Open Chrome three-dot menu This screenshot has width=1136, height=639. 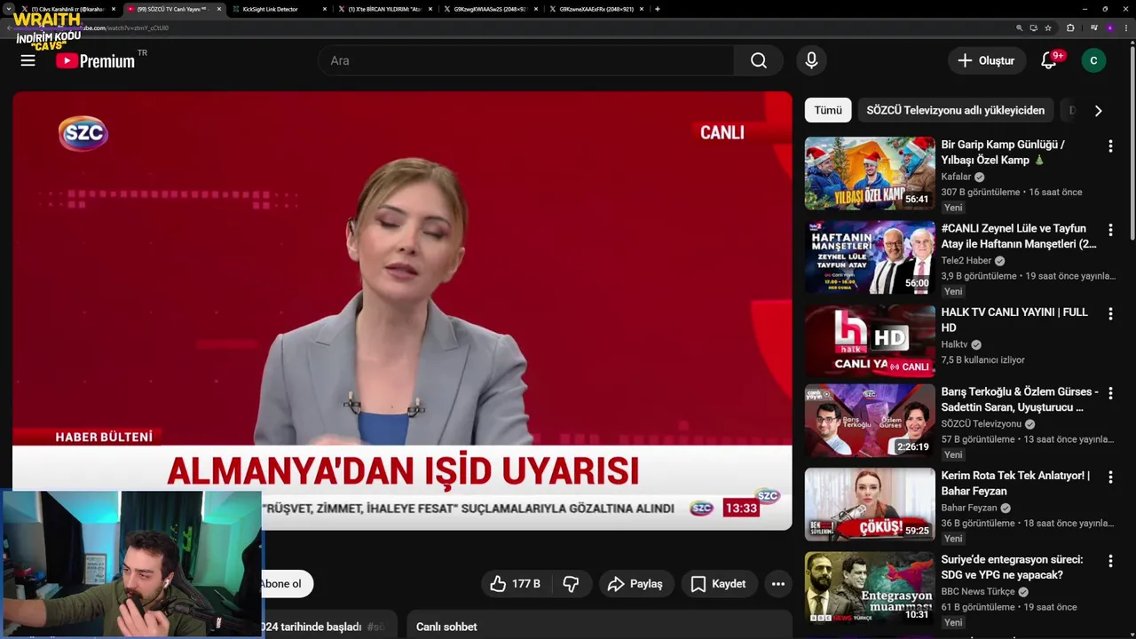[1124, 28]
